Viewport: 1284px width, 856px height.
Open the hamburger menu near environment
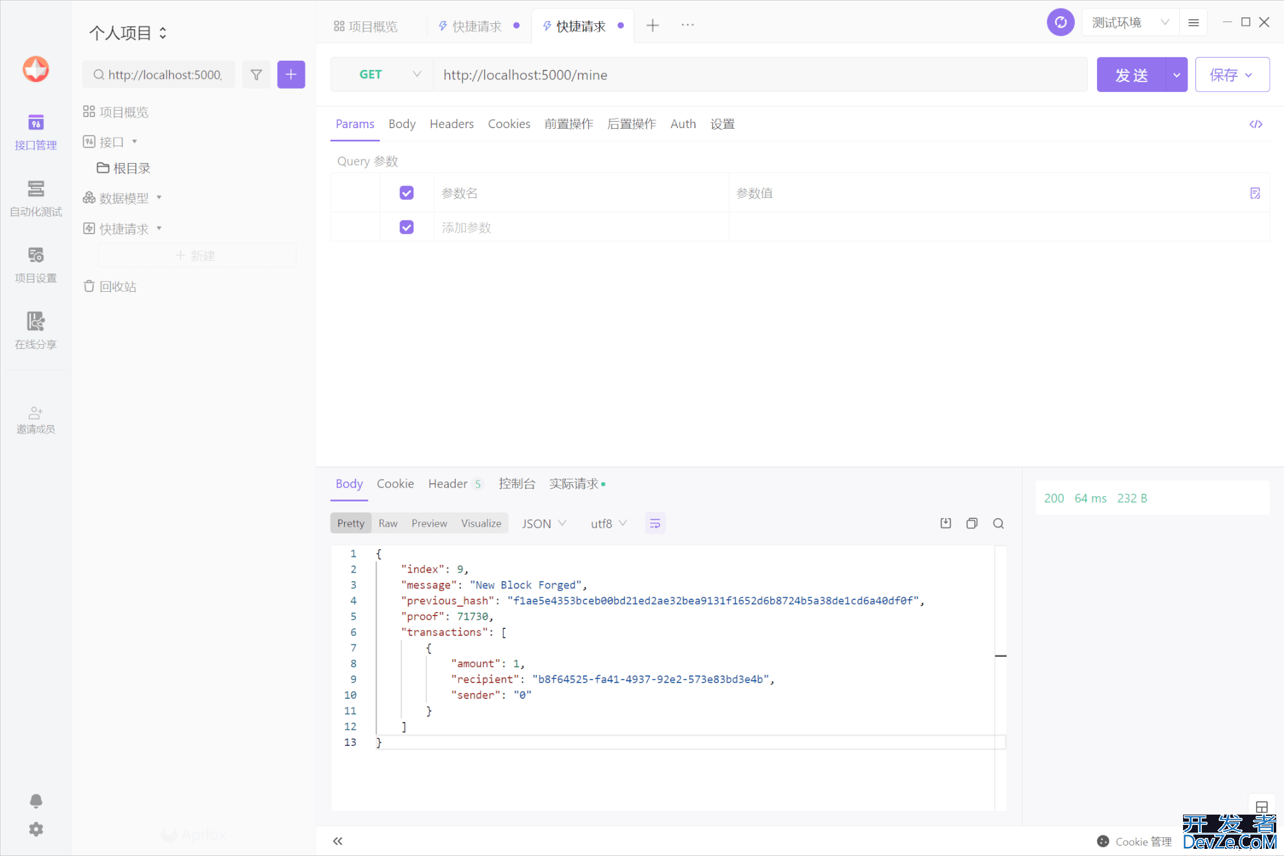(x=1193, y=23)
